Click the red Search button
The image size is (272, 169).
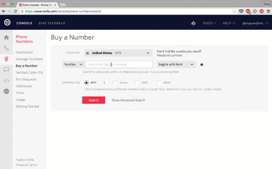[93, 100]
